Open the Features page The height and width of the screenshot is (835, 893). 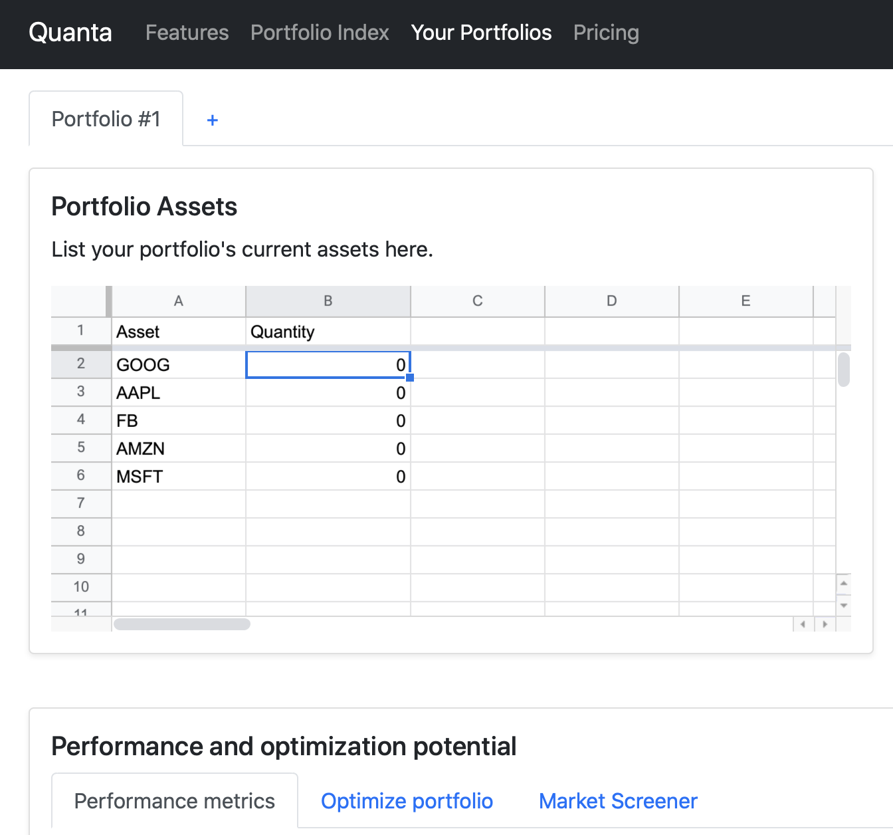pyautogui.click(x=187, y=33)
